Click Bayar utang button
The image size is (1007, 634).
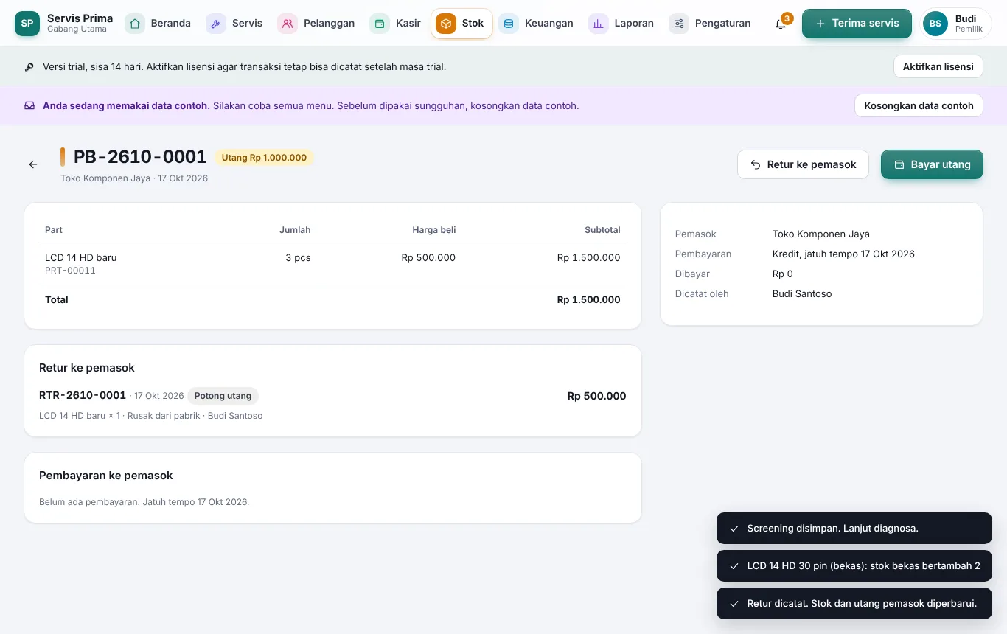pos(932,164)
